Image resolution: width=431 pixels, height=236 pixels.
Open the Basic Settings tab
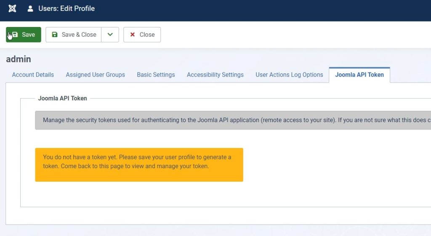(x=156, y=75)
